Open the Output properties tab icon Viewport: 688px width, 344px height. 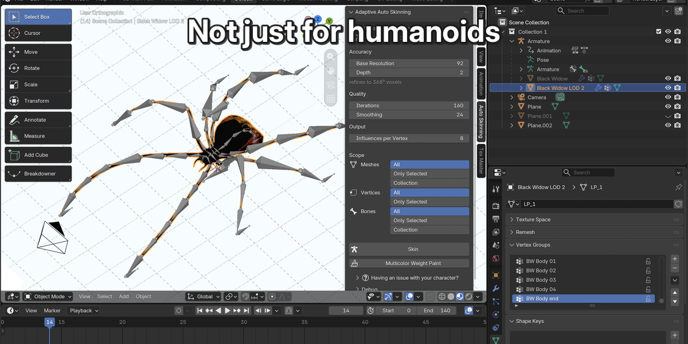click(496, 219)
